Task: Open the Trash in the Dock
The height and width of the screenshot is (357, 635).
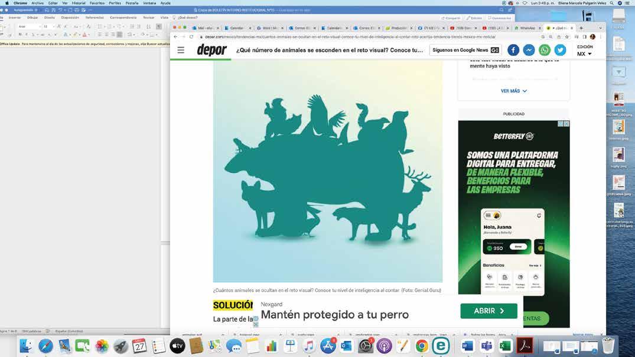Action: click(x=608, y=346)
